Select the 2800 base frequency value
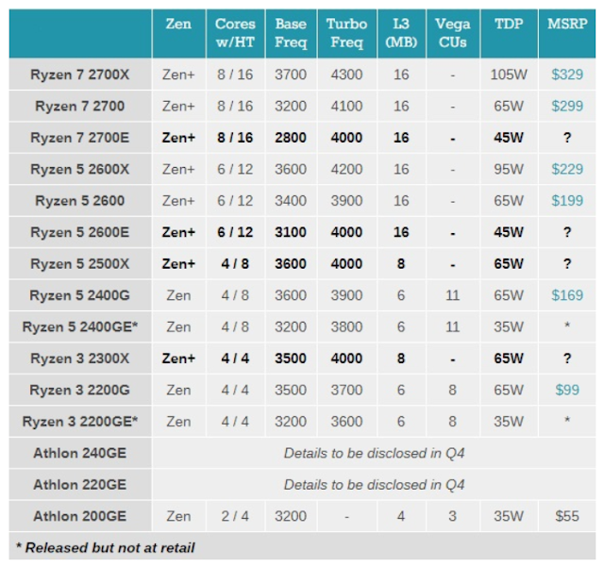This screenshot has height=567, width=604. [x=291, y=138]
